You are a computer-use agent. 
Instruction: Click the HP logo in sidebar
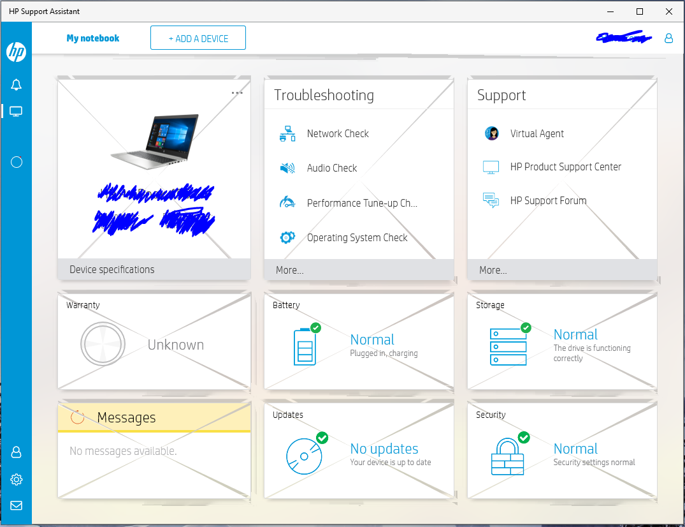click(x=16, y=52)
